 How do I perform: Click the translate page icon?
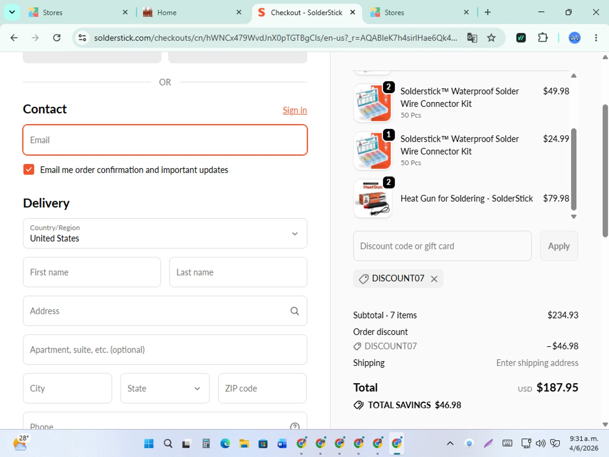(x=472, y=38)
